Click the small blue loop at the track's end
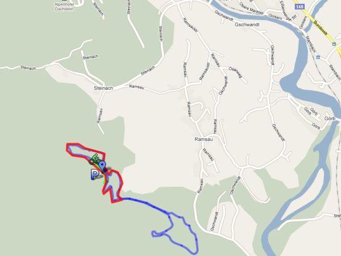This screenshot has width=341, height=256. coord(155,234)
